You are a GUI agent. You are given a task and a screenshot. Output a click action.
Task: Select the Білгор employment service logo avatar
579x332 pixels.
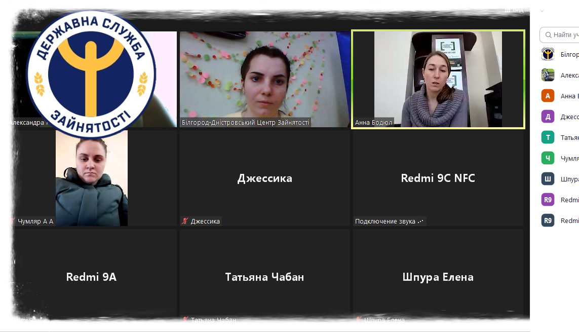[x=548, y=54]
